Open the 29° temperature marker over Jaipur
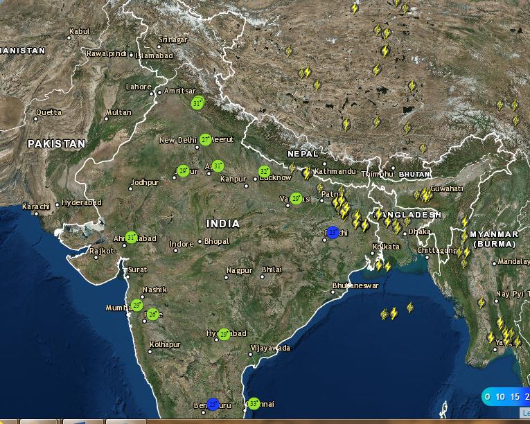This screenshot has width=530, height=424. [x=183, y=170]
